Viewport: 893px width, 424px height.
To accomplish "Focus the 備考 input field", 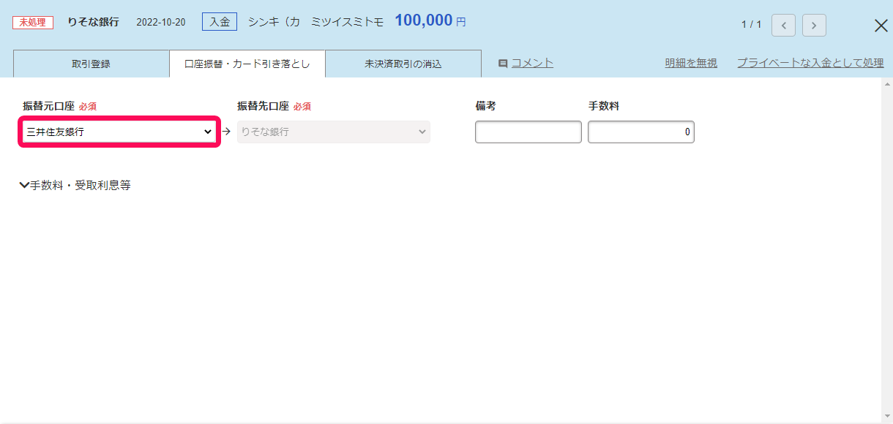I will (x=528, y=132).
